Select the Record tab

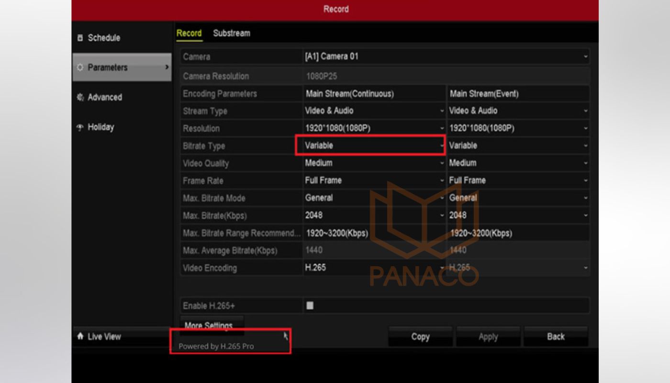(x=189, y=34)
